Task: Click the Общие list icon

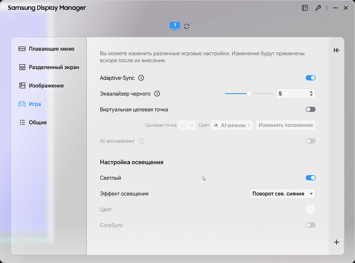Action: 22,122
